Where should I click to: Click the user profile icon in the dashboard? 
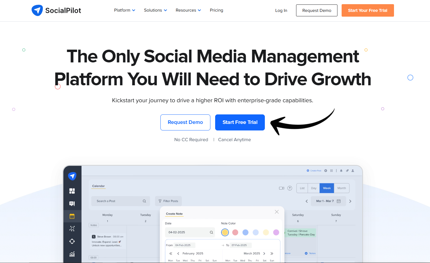click(x=353, y=171)
